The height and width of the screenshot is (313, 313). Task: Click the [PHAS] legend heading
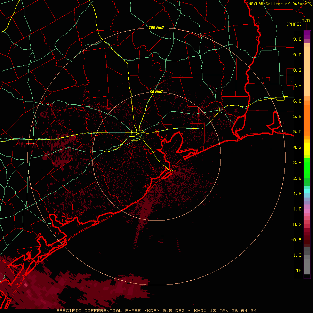(294, 24)
